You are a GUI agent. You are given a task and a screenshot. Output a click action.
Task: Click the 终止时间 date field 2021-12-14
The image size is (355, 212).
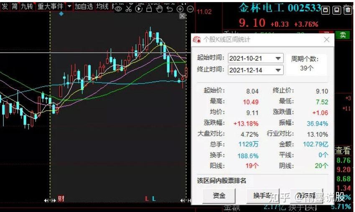coord(255,70)
